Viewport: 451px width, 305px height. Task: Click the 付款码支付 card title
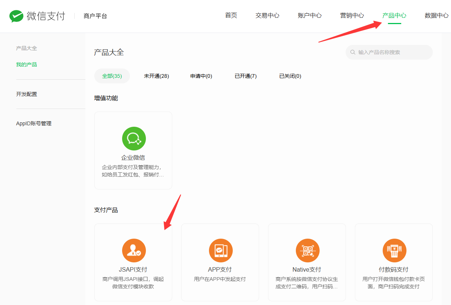point(393,269)
